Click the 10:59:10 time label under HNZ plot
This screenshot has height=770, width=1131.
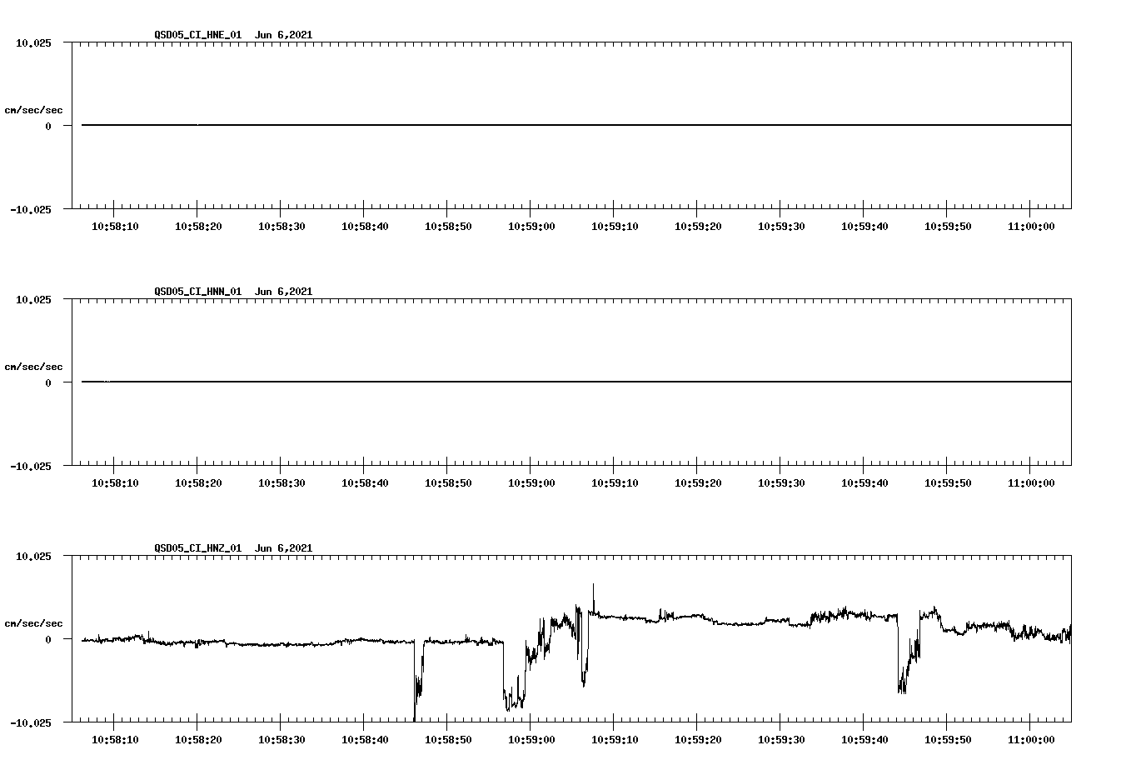[615, 740]
